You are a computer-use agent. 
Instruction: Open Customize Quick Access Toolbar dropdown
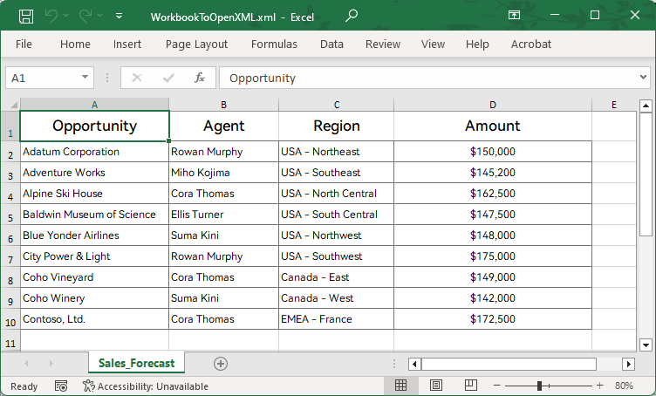(120, 16)
